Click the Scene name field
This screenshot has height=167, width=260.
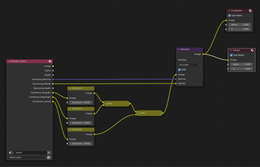(31, 152)
